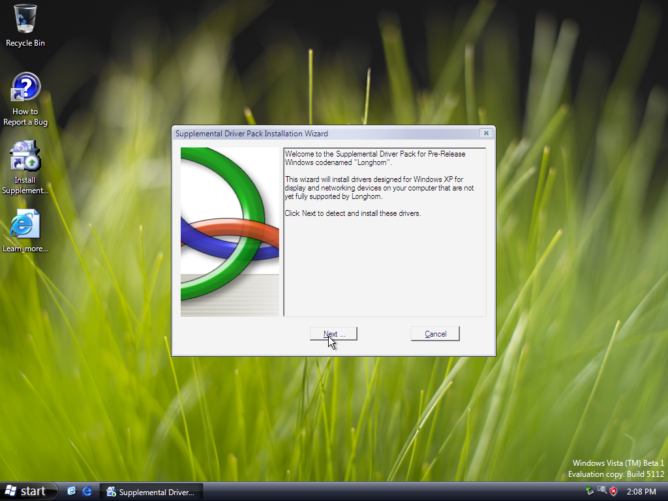Launch Internet Explorer from the quick launch bar
668x501 pixels.
coord(87,492)
